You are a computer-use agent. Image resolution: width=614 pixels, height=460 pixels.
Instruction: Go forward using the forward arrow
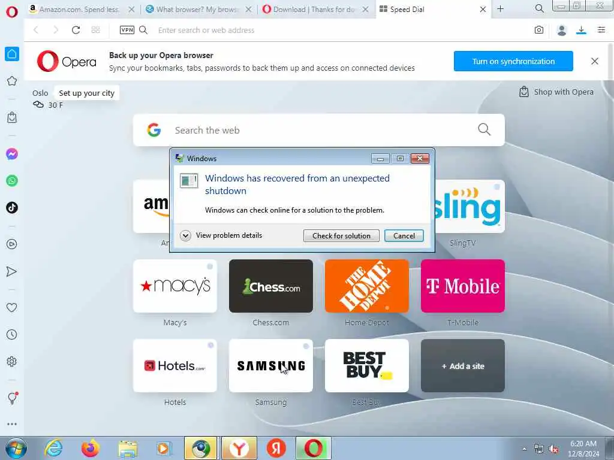point(56,30)
